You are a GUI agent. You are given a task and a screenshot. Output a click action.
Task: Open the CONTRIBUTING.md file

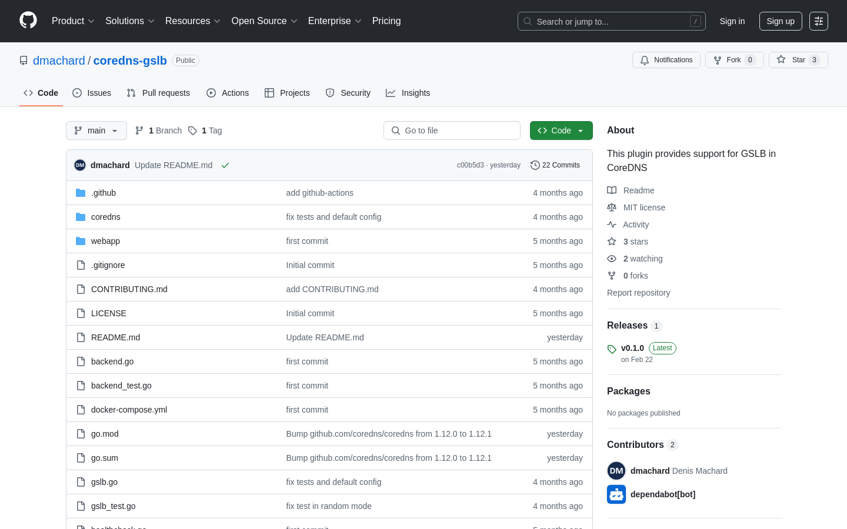pyautogui.click(x=129, y=289)
